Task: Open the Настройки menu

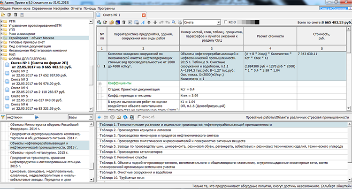Action: coord(61,8)
